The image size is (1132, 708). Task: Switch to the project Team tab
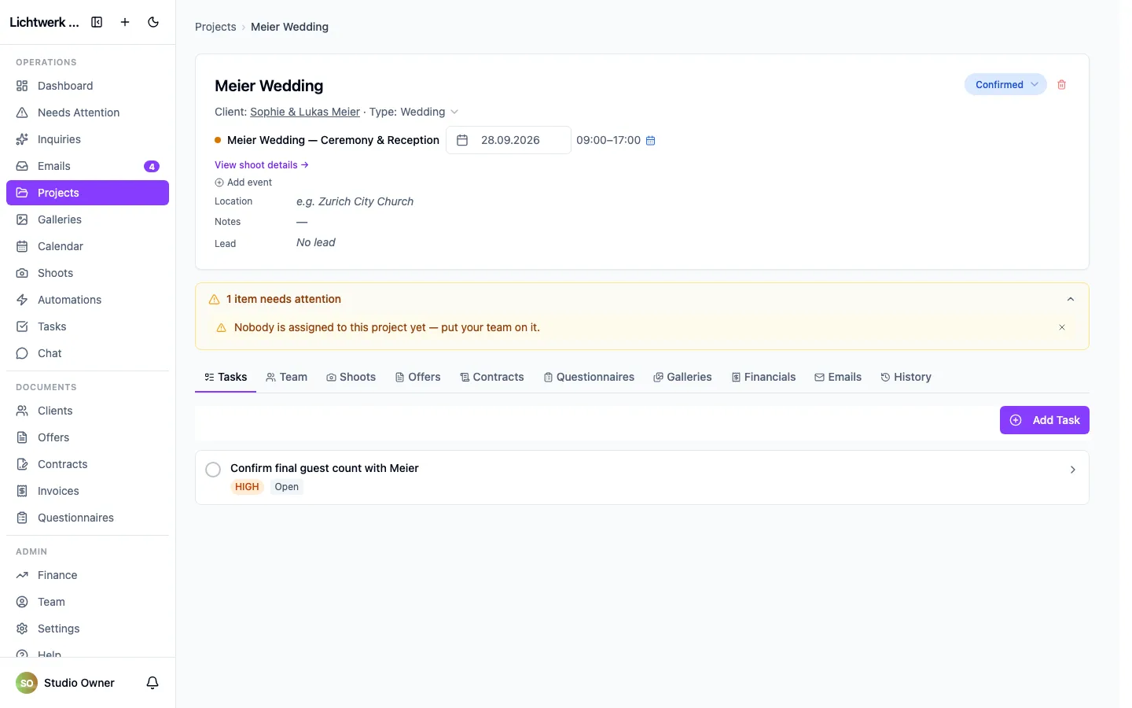(286, 378)
